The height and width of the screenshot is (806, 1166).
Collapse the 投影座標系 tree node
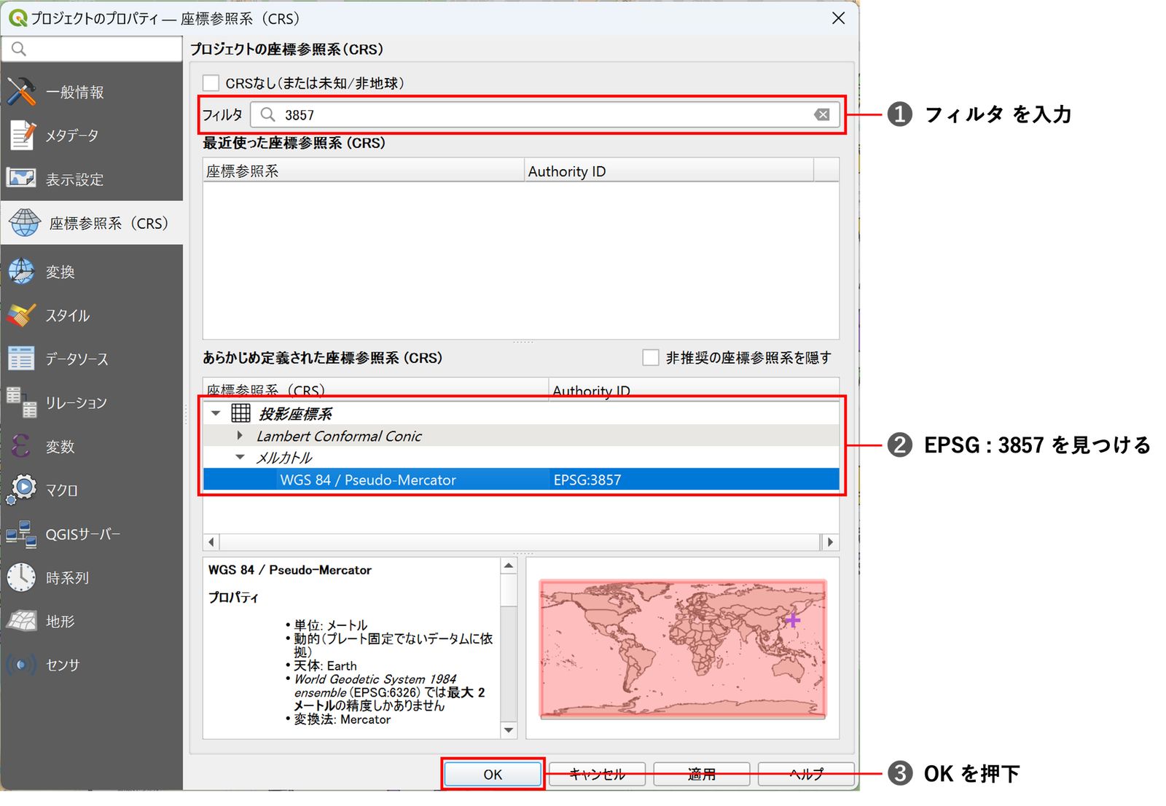coord(216,413)
